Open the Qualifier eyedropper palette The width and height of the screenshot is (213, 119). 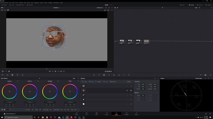99,75
